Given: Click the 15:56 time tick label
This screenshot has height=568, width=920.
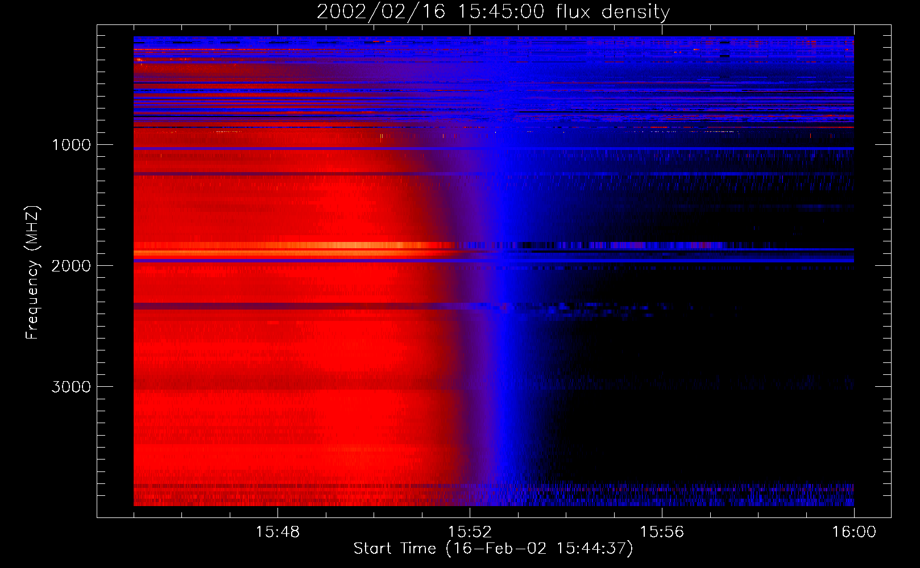Looking at the screenshot, I should (662, 532).
